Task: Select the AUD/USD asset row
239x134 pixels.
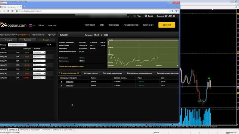Action: pos(27,78)
